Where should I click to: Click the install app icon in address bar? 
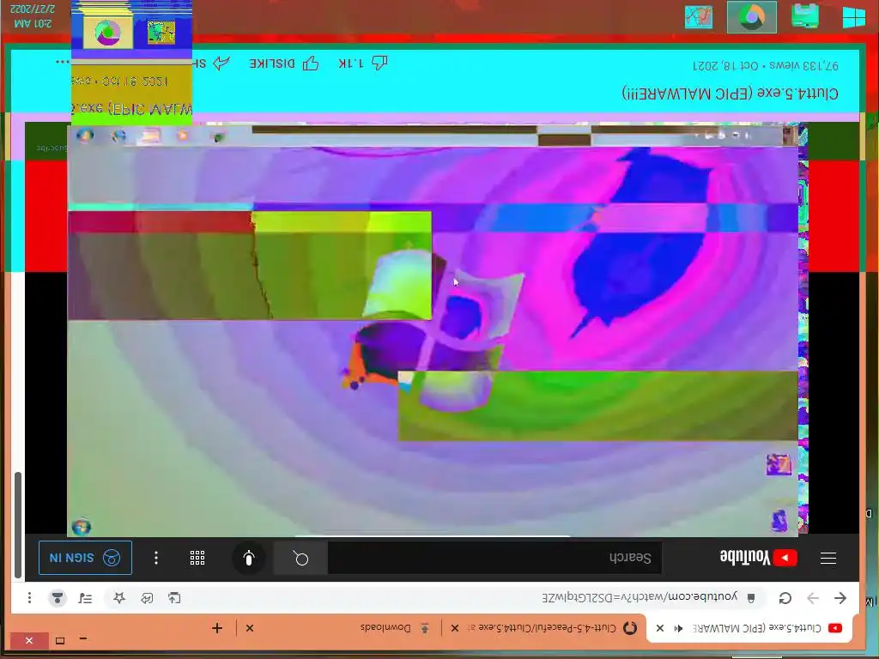click(174, 598)
